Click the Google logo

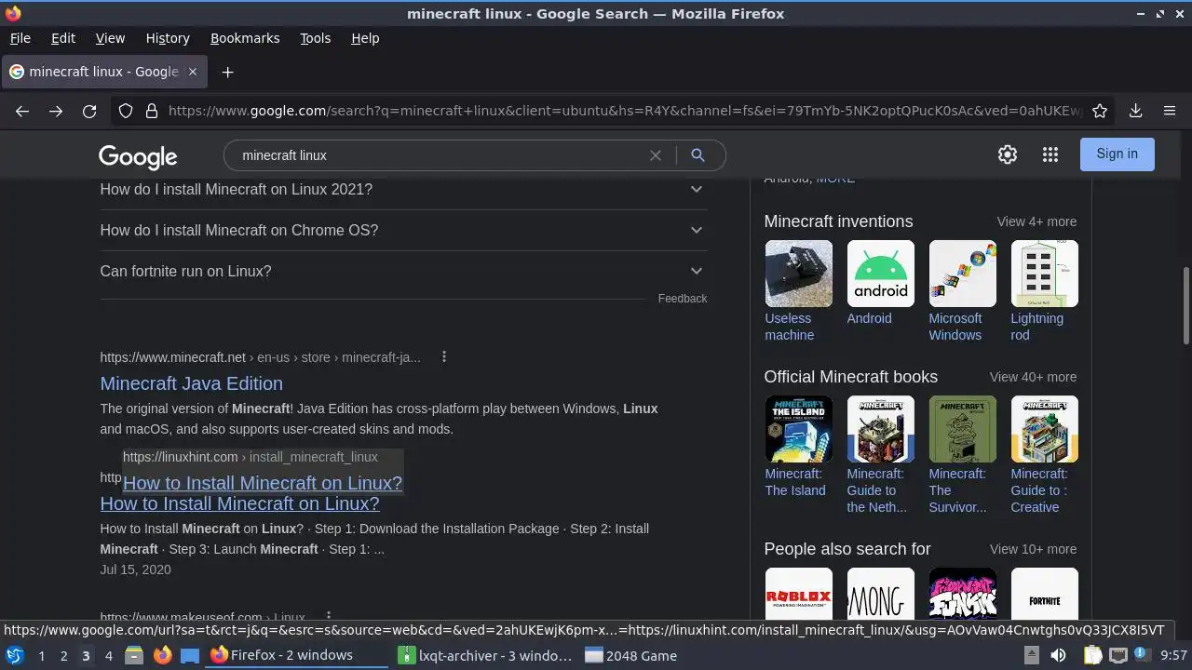(138, 156)
